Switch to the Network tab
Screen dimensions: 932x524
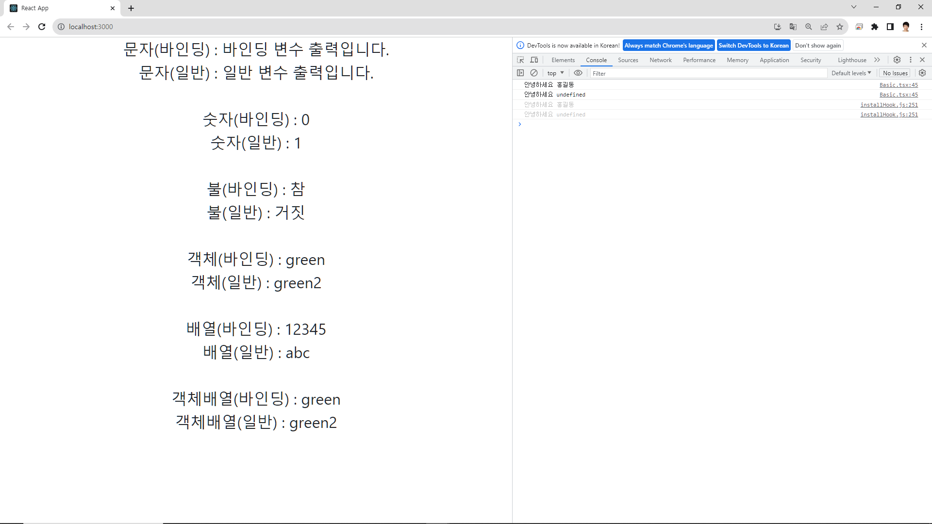[x=661, y=60]
